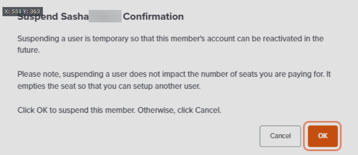Click the Please note paragraph about seats
This screenshot has width=358, height=155.
(174, 80)
